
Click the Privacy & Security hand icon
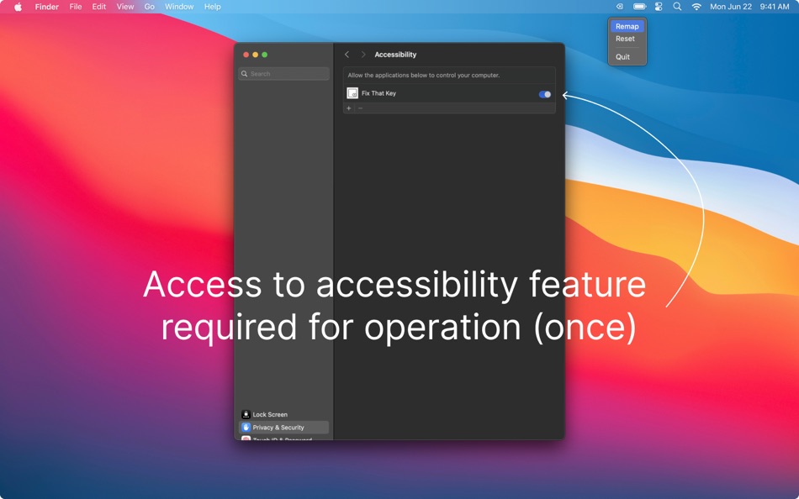(x=246, y=427)
